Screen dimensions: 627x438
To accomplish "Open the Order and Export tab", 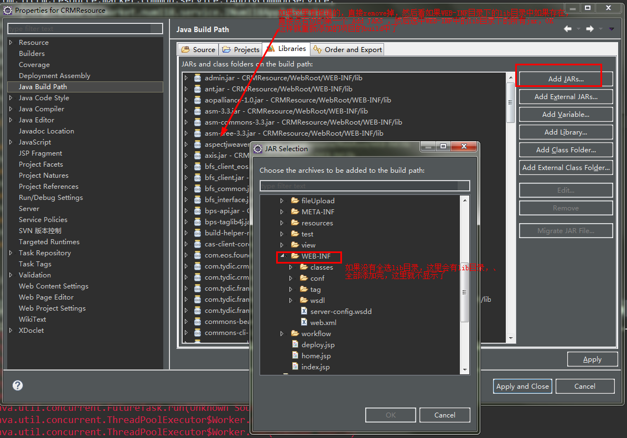I will 348,50.
